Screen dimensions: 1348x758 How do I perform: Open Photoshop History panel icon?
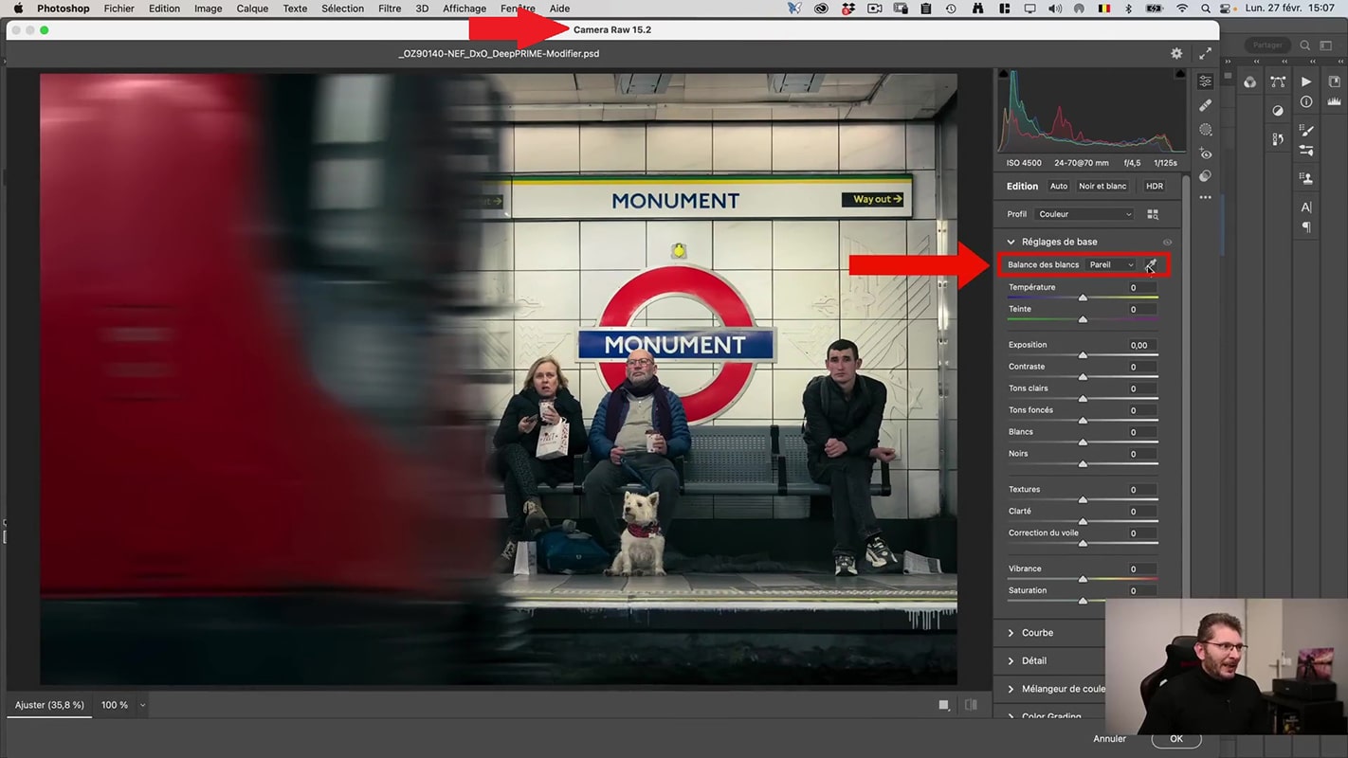coord(1278,139)
